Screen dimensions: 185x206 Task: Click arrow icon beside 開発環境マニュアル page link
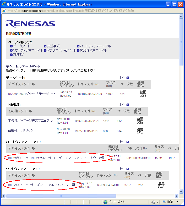pyautogui.click(x=78, y=50)
